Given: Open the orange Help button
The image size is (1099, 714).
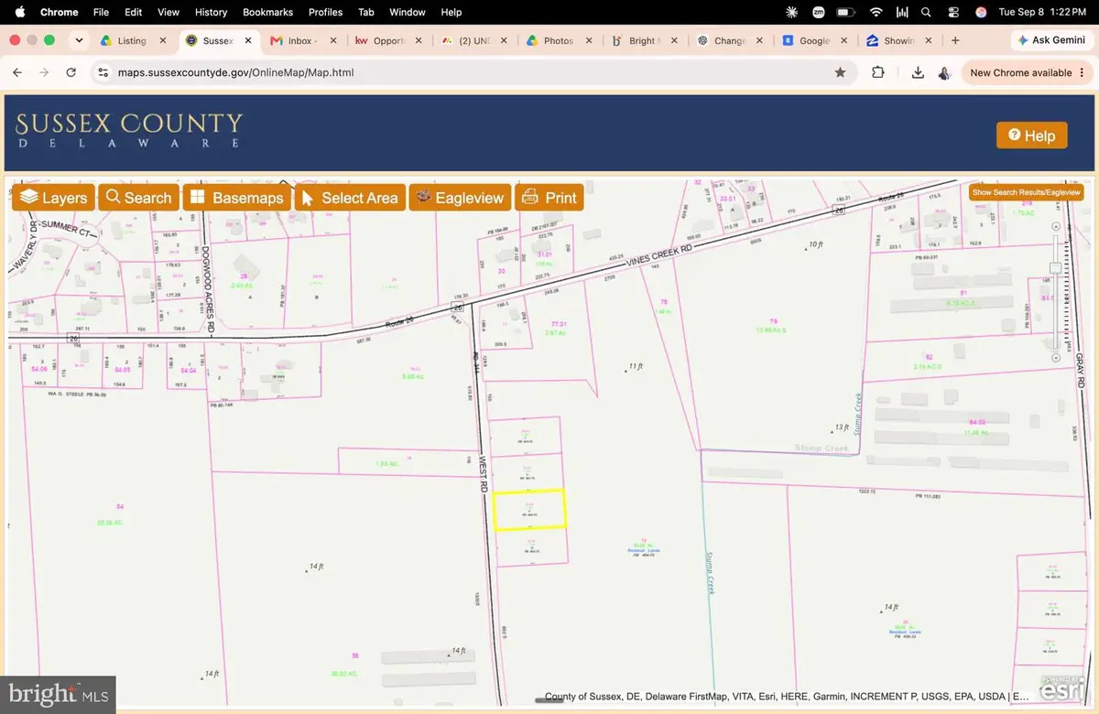Looking at the screenshot, I should (x=1031, y=135).
